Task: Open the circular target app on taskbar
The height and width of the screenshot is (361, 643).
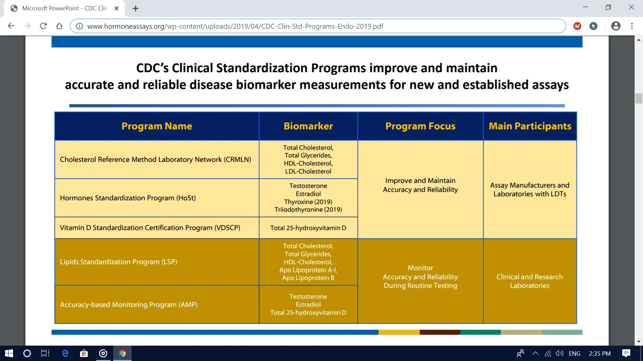Action: coord(103,353)
